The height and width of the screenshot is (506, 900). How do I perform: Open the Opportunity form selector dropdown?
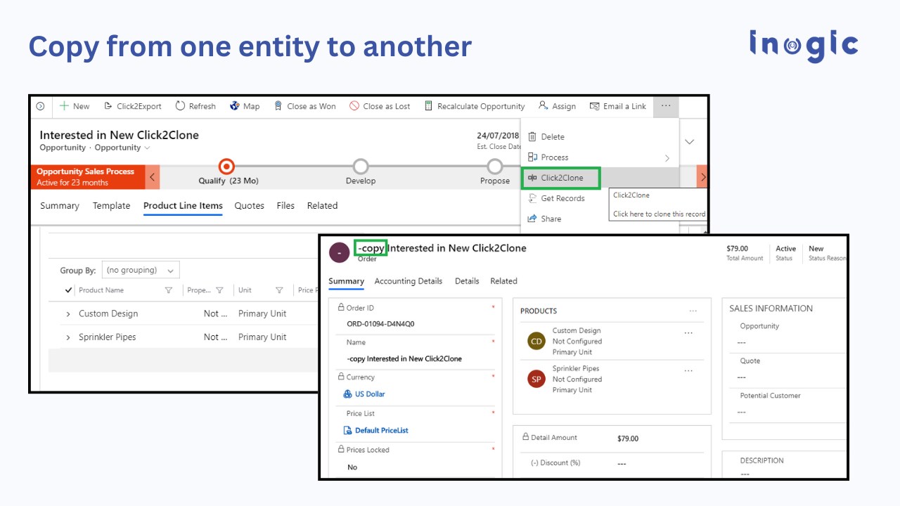click(147, 148)
